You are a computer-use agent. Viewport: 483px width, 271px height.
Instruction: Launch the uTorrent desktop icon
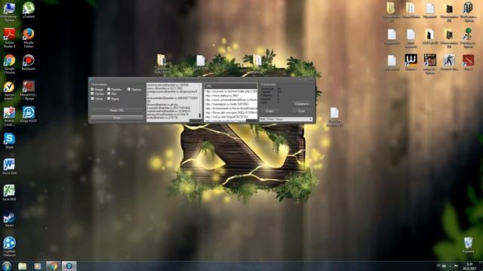[29, 10]
